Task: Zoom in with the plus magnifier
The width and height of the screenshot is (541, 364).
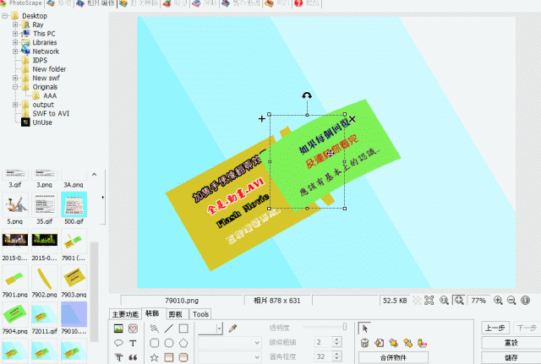Action: [x=498, y=301]
